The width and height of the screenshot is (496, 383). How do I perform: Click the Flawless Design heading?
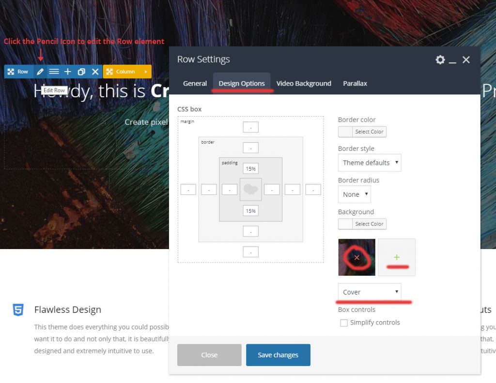click(x=68, y=309)
